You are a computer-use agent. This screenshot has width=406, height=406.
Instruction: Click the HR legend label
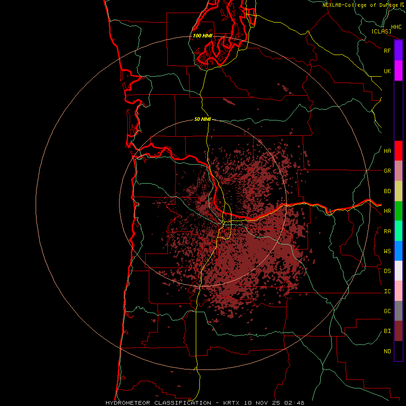coord(387,211)
